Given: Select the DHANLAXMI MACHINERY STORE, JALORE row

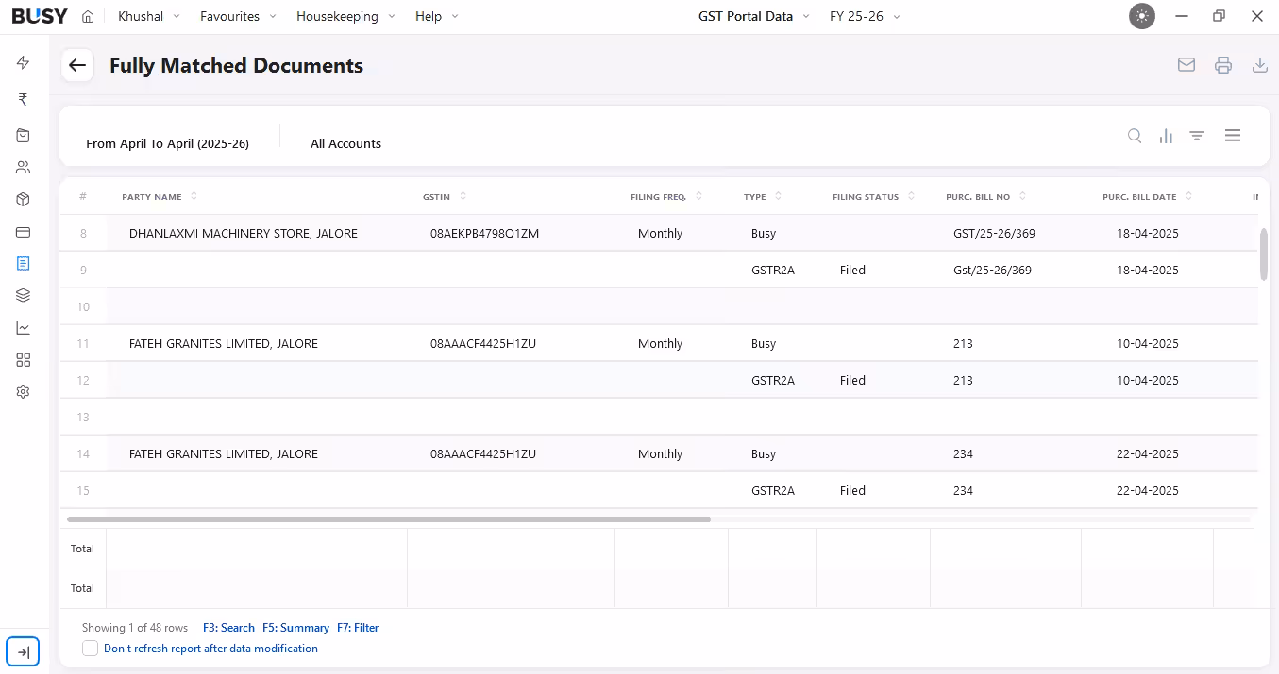Looking at the screenshot, I should point(659,233).
